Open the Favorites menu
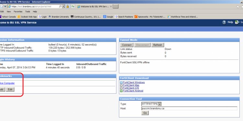 (18, 12)
